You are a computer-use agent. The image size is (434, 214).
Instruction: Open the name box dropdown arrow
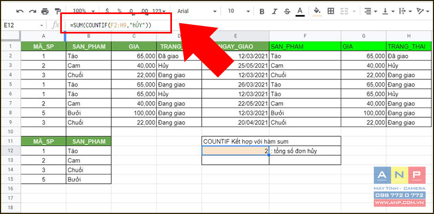(42, 25)
